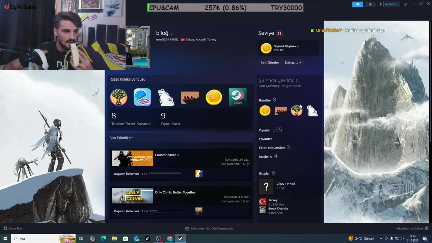Open Arkadaşlar ve Sohbet panel

click(412, 228)
